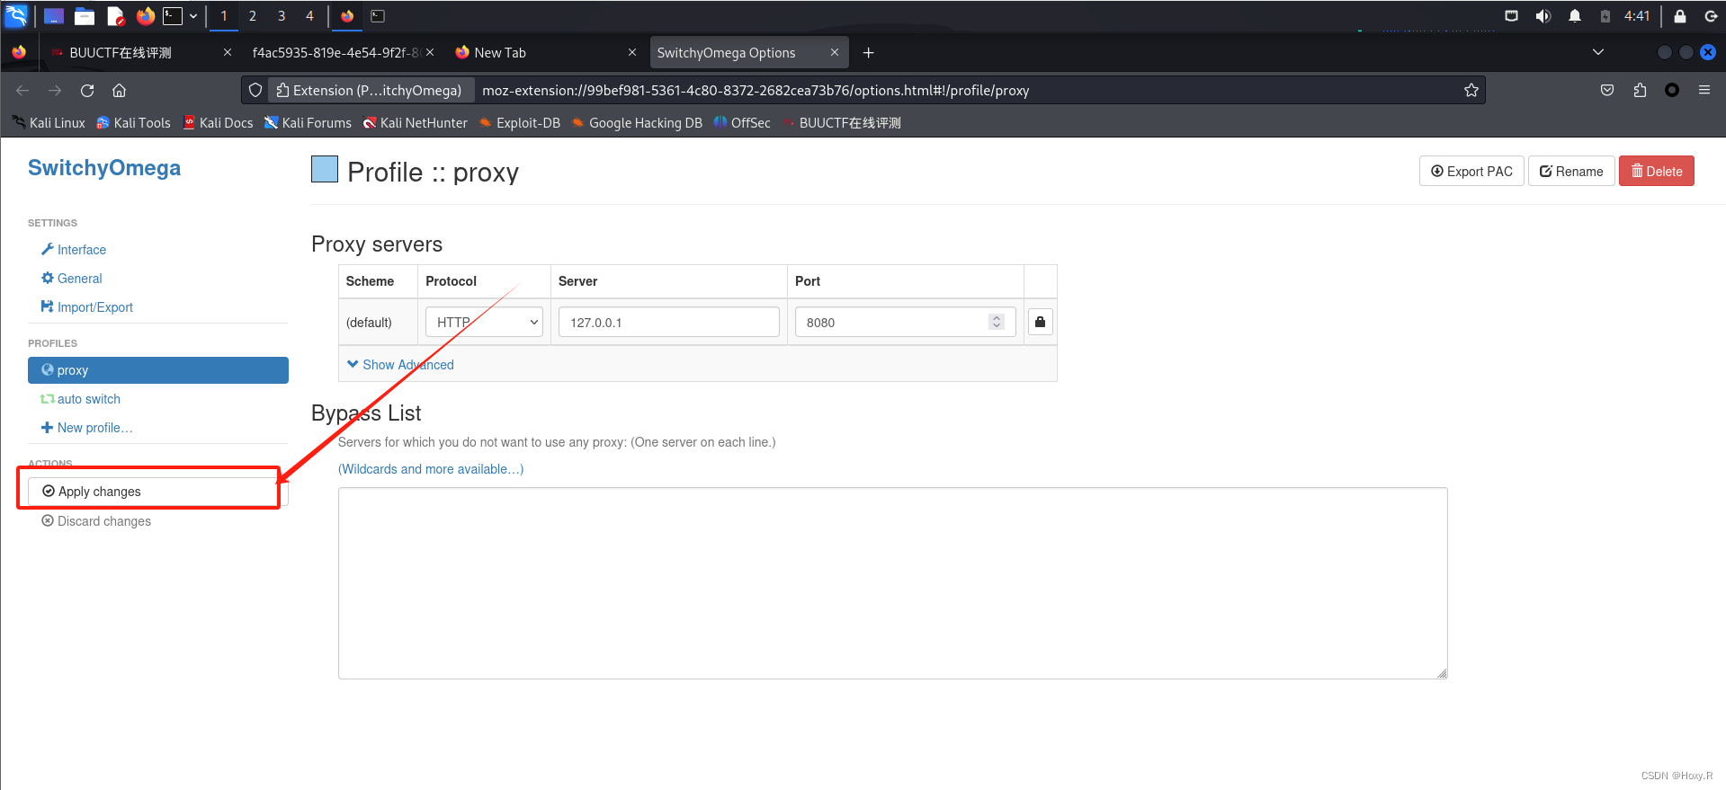Expand Show Advanced proxy options
1726x790 pixels.
400,365
